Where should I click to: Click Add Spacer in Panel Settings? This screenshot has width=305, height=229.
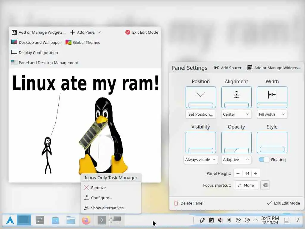pos(228,68)
